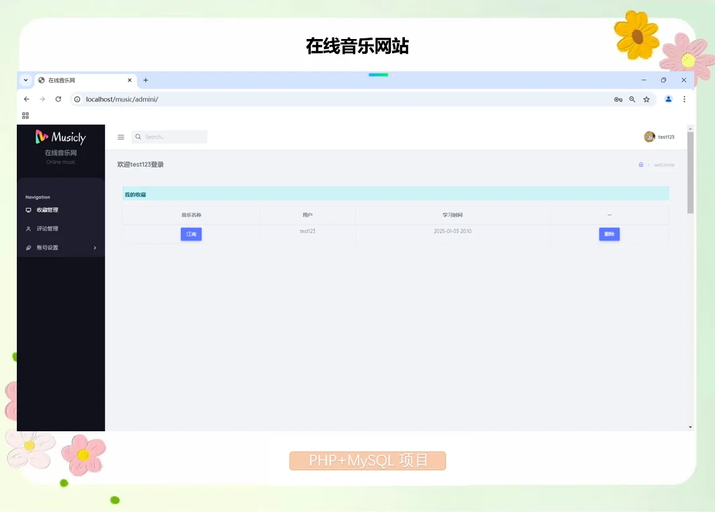This screenshot has height=512, width=715.
Task: Click the 账号设置 pen icon
Action: point(28,247)
